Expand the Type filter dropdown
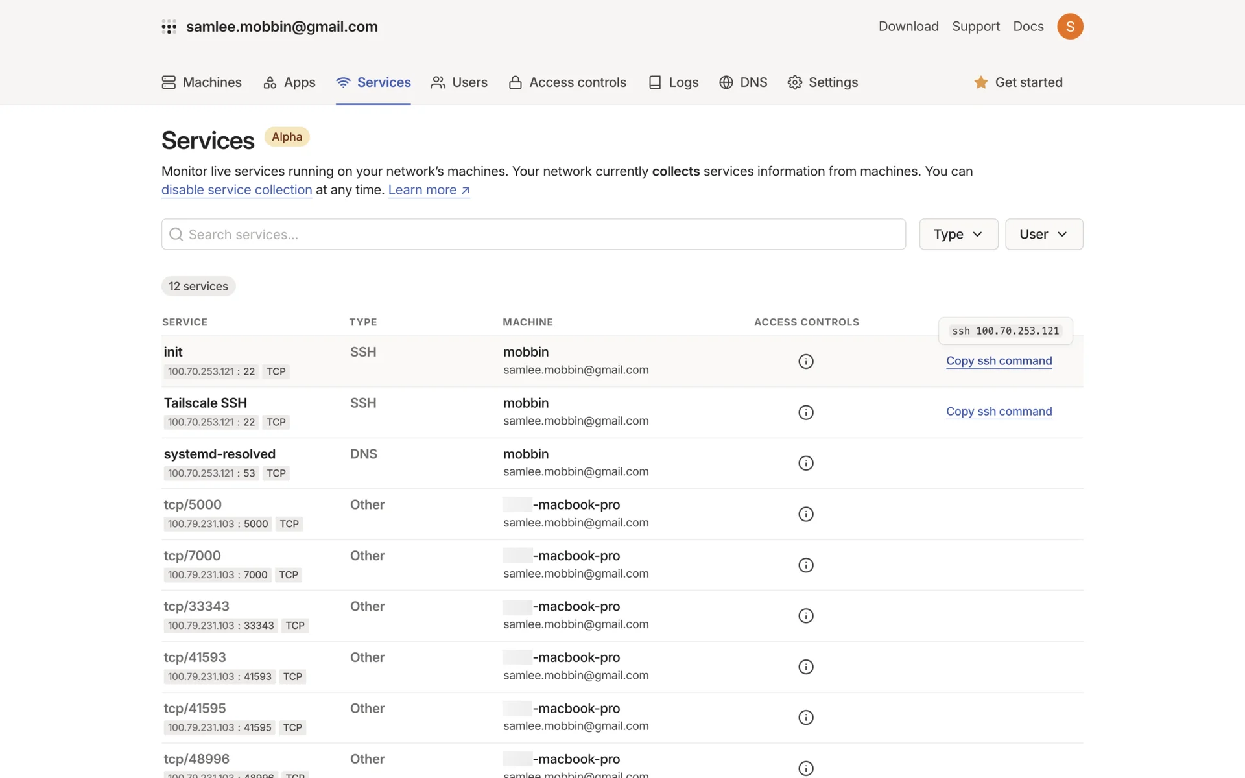This screenshot has width=1245, height=778. (x=958, y=234)
